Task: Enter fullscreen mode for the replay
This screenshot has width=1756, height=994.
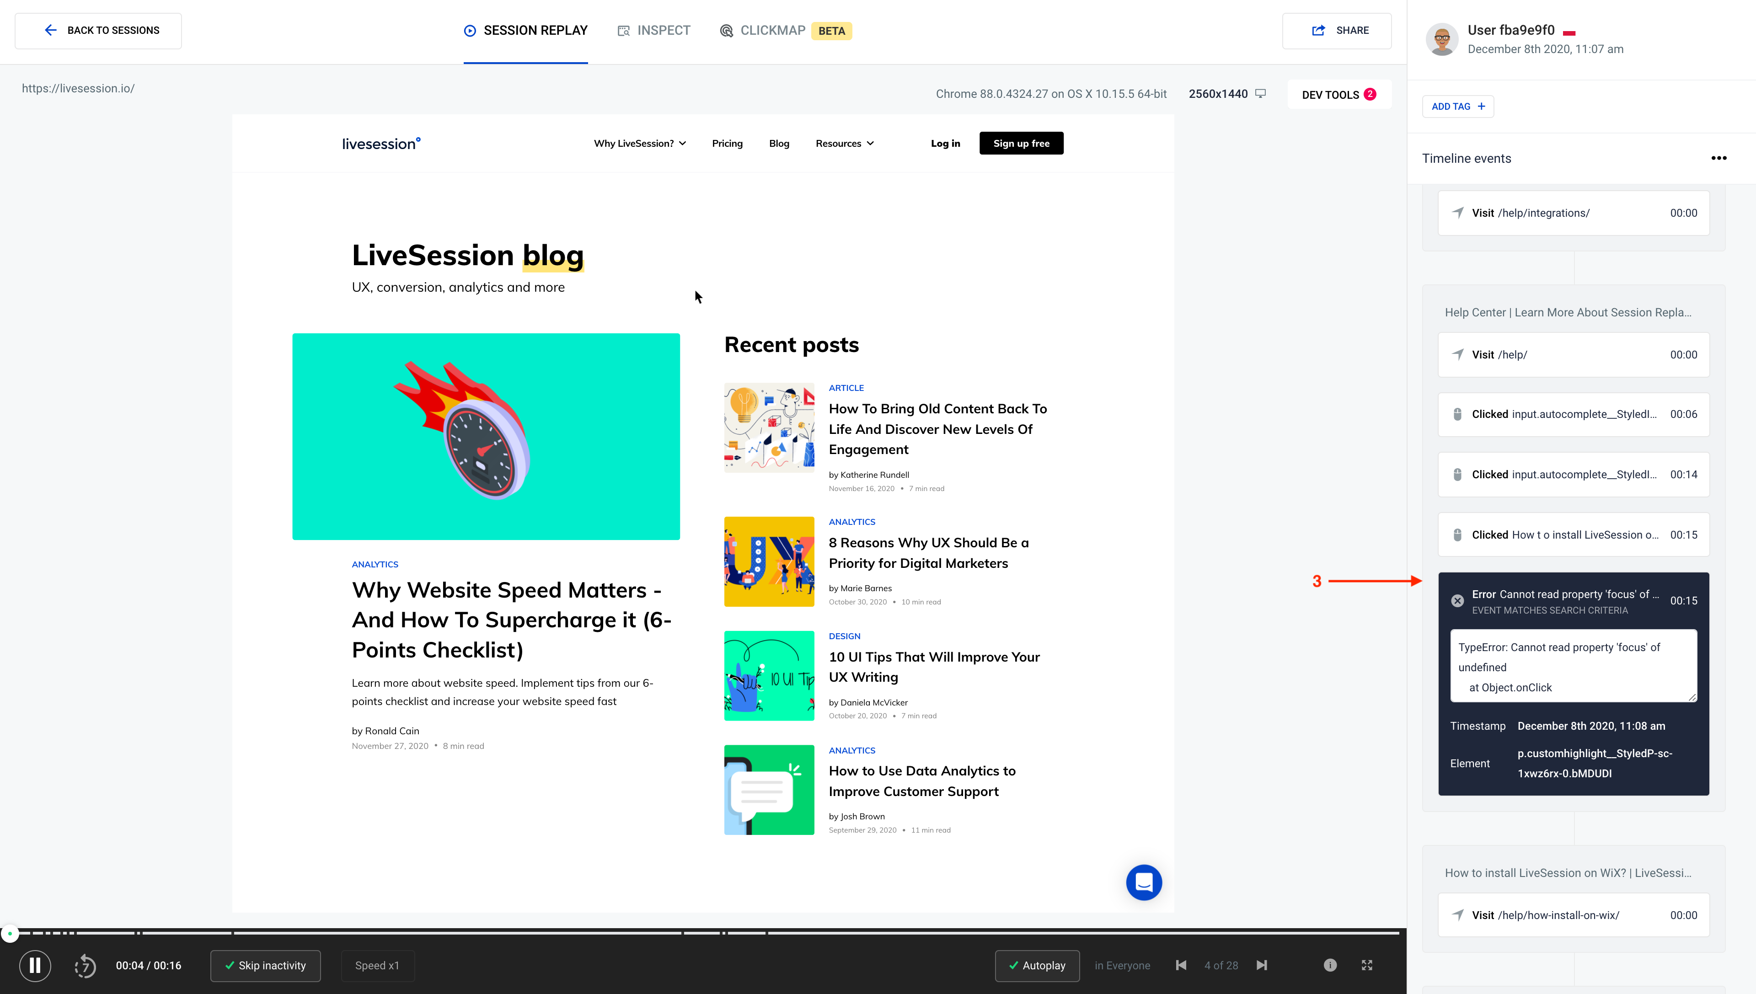Action: (x=1367, y=965)
